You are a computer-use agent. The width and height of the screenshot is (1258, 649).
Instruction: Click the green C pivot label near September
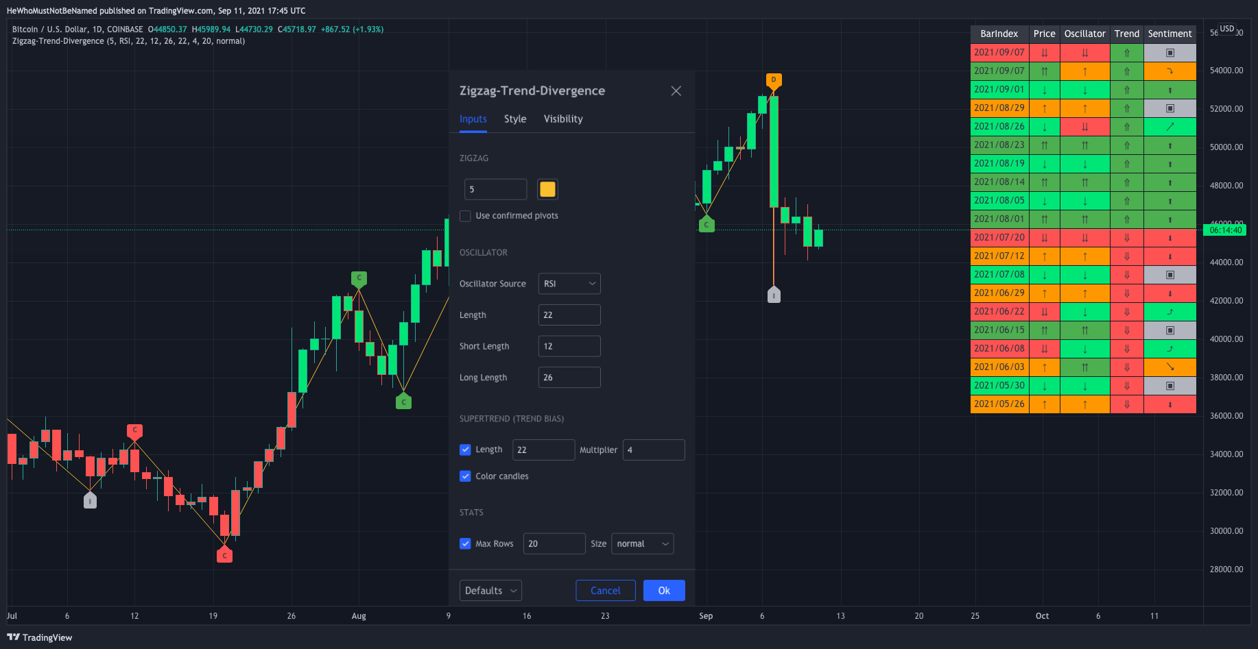(x=707, y=225)
